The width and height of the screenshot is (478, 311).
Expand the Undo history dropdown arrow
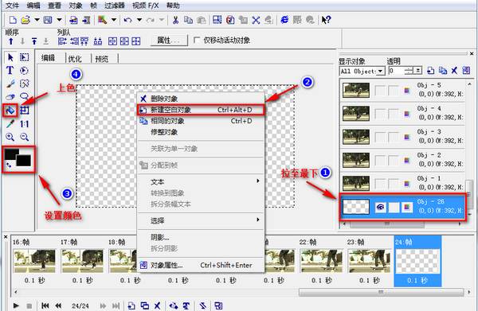click(x=139, y=20)
